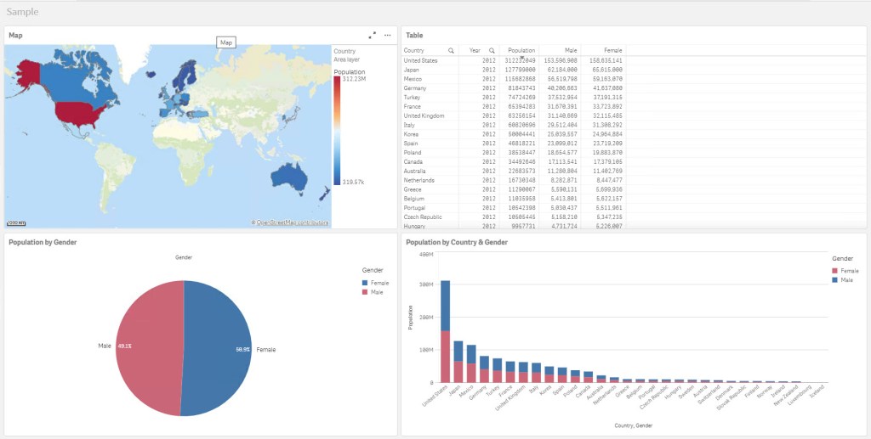Image resolution: width=871 pixels, height=439 pixels.
Task: Expand the Map chart to fullscreen
Action: pos(372,35)
